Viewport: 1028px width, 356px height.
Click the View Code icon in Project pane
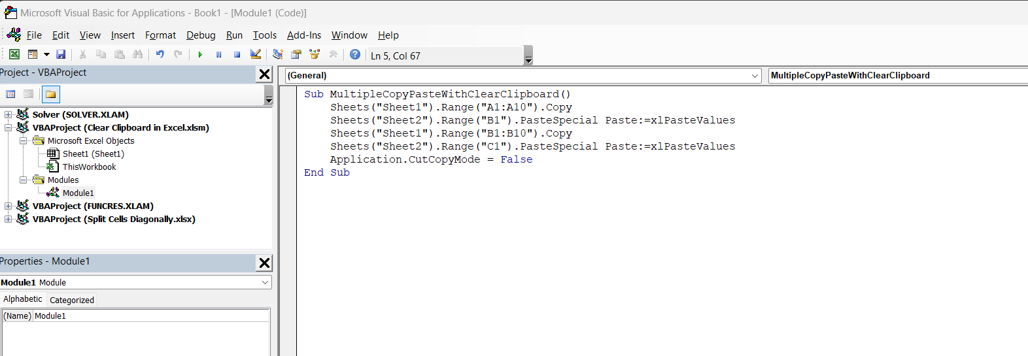coord(10,94)
